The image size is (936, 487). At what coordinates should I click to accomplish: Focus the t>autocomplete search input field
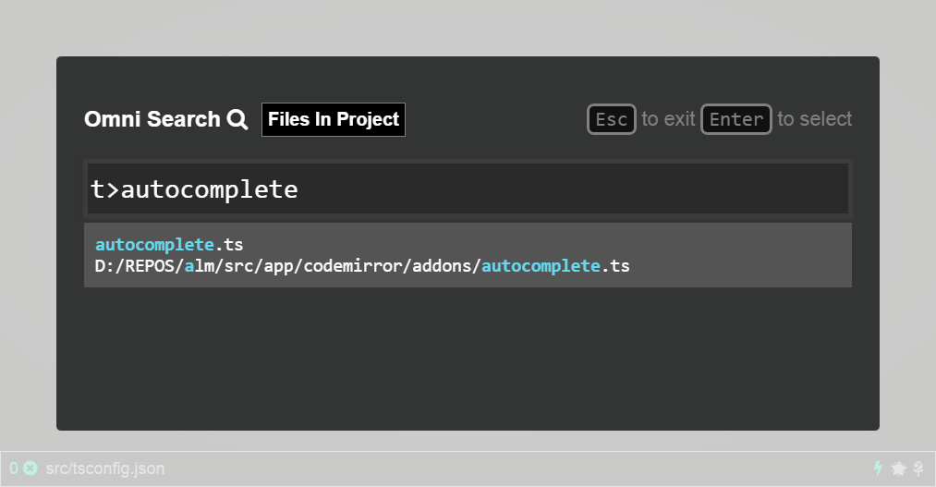[x=468, y=189]
